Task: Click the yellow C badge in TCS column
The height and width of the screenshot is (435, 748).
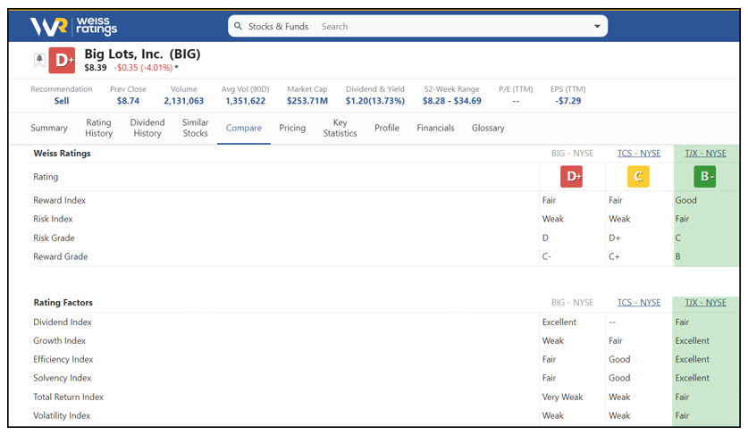Action: pos(638,177)
